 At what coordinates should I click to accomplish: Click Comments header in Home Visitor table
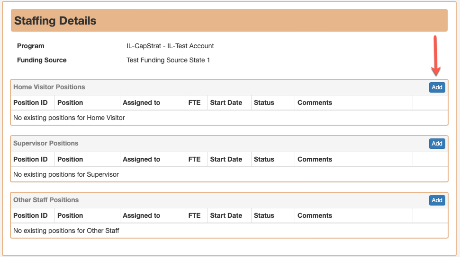pos(315,103)
